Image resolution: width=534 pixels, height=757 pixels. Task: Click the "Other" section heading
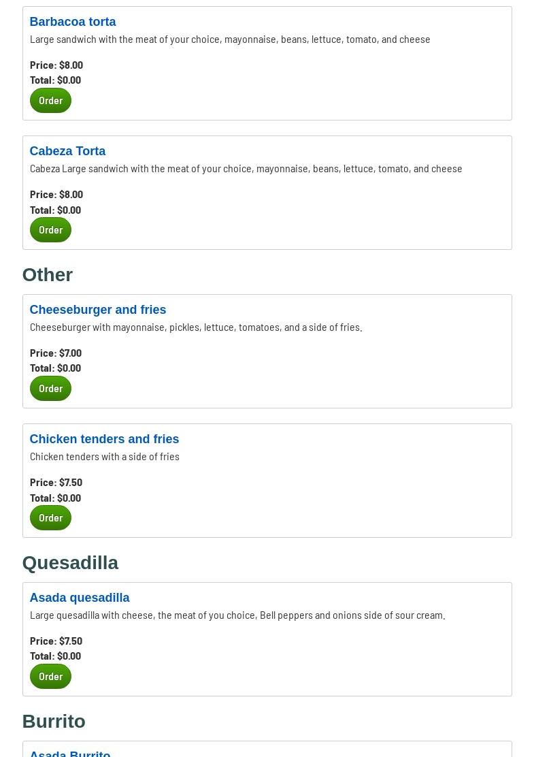tap(48, 274)
